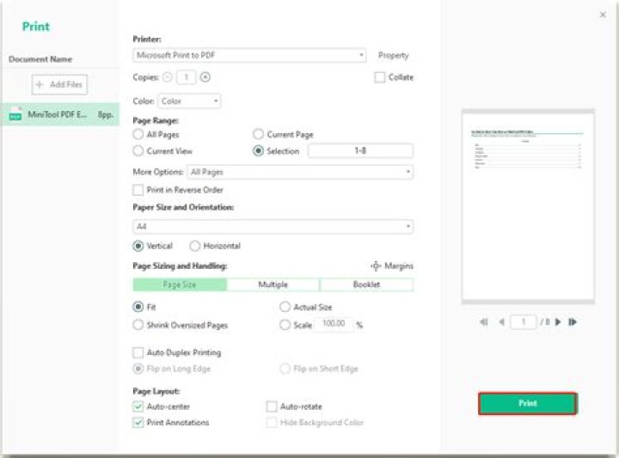Click the copies number field
Viewport: 619px width, 458px height.
pyautogui.click(x=186, y=77)
